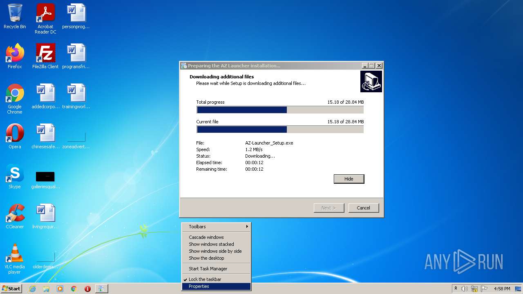Image resolution: width=523 pixels, height=294 pixels.
Task: Select AZ Launcher setup taskbar button
Action: pos(101,289)
